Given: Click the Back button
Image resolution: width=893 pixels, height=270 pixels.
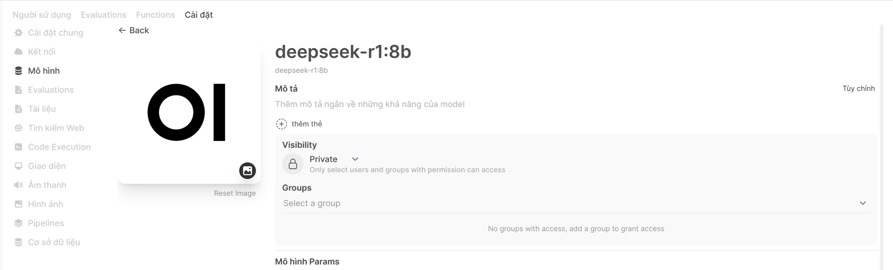Looking at the screenshot, I should pyautogui.click(x=134, y=31).
